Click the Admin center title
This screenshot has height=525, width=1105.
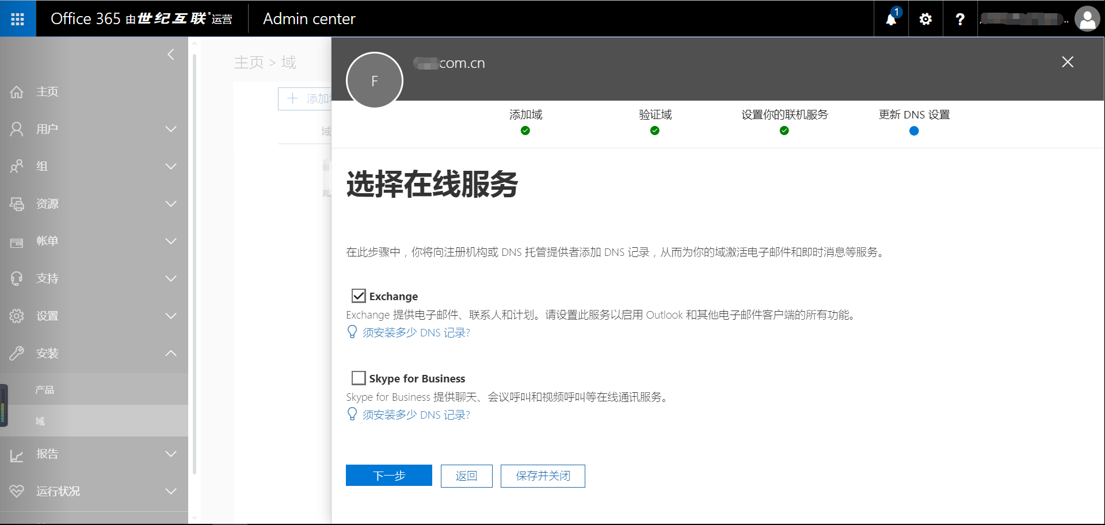(x=309, y=19)
